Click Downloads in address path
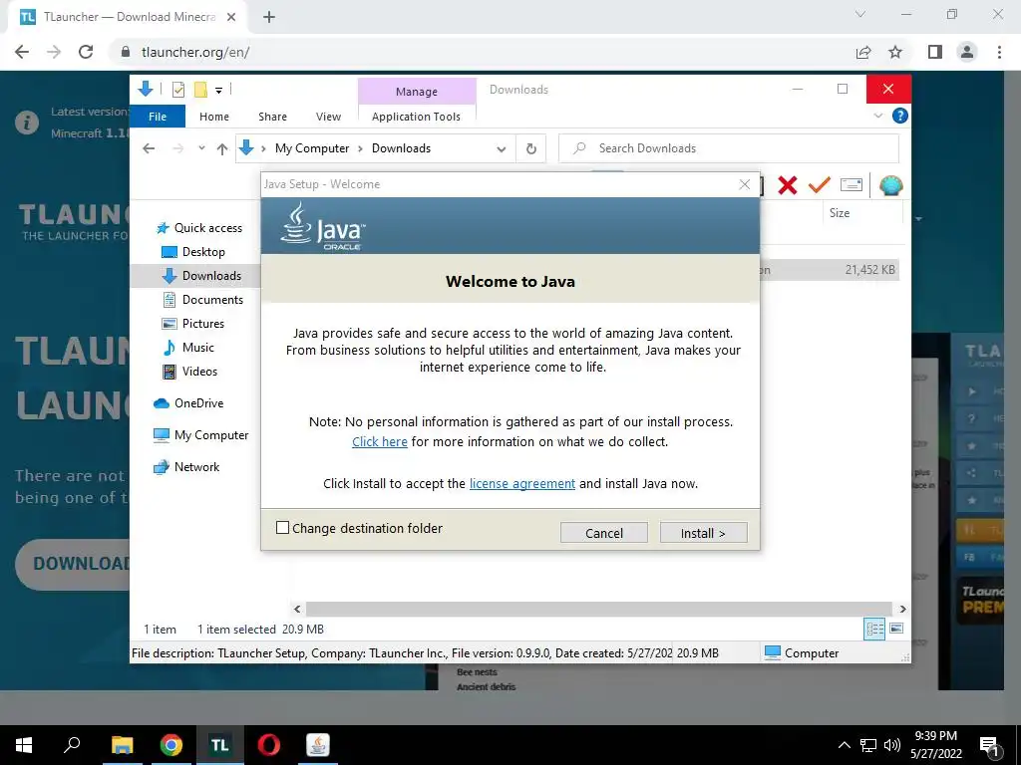1021x765 pixels. click(401, 148)
